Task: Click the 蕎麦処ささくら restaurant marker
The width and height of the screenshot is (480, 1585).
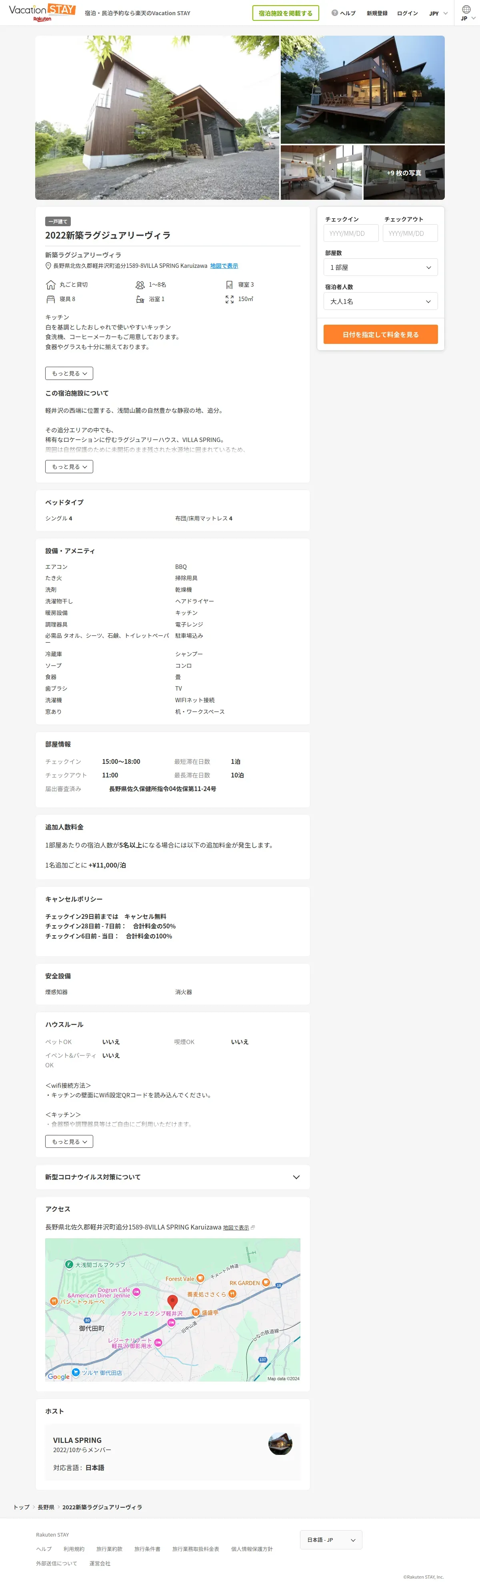Action: (x=232, y=1294)
